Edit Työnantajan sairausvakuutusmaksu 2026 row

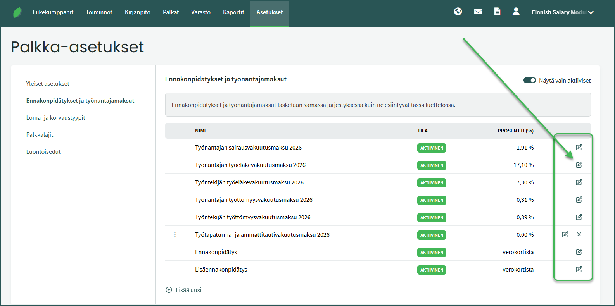579,147
